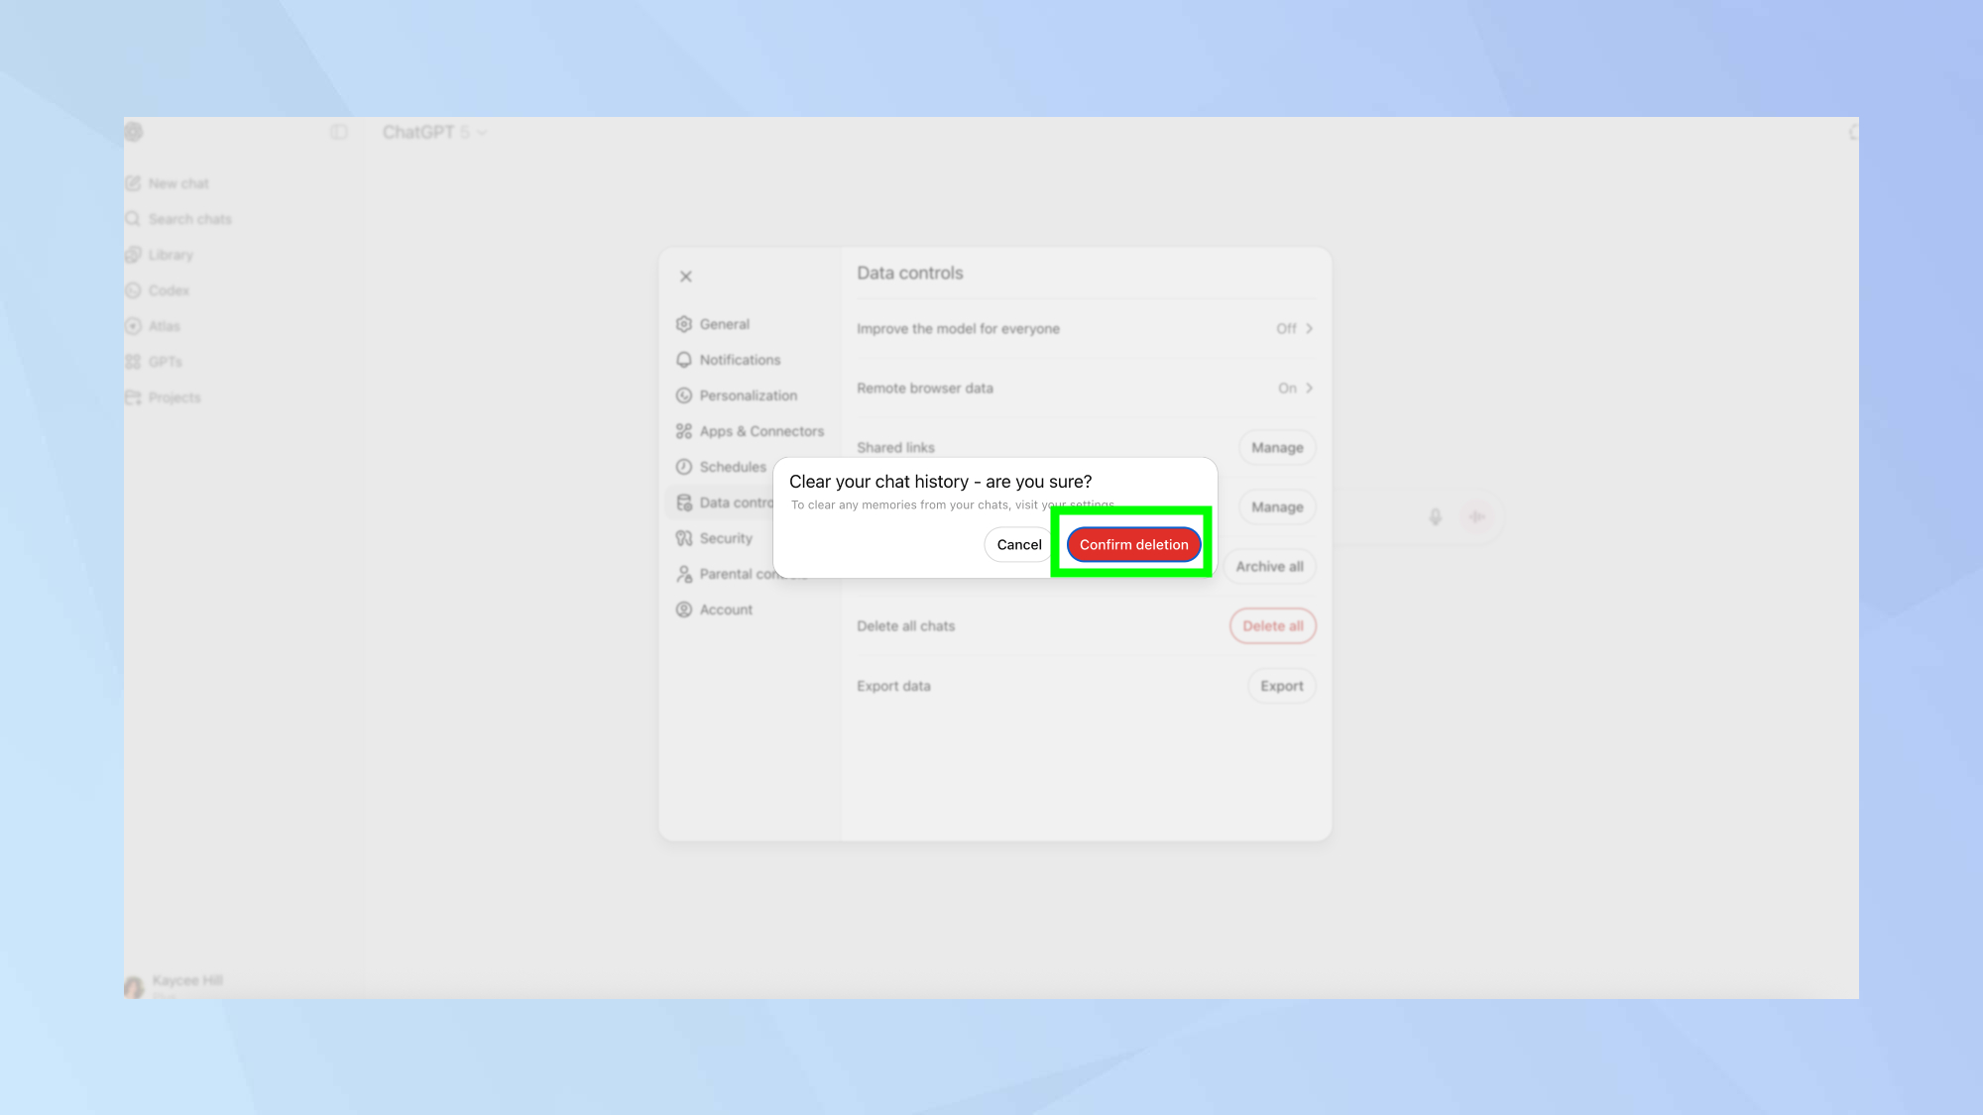The width and height of the screenshot is (1983, 1115).
Task: Open Personalization settings icon
Action: pyautogui.click(x=683, y=395)
